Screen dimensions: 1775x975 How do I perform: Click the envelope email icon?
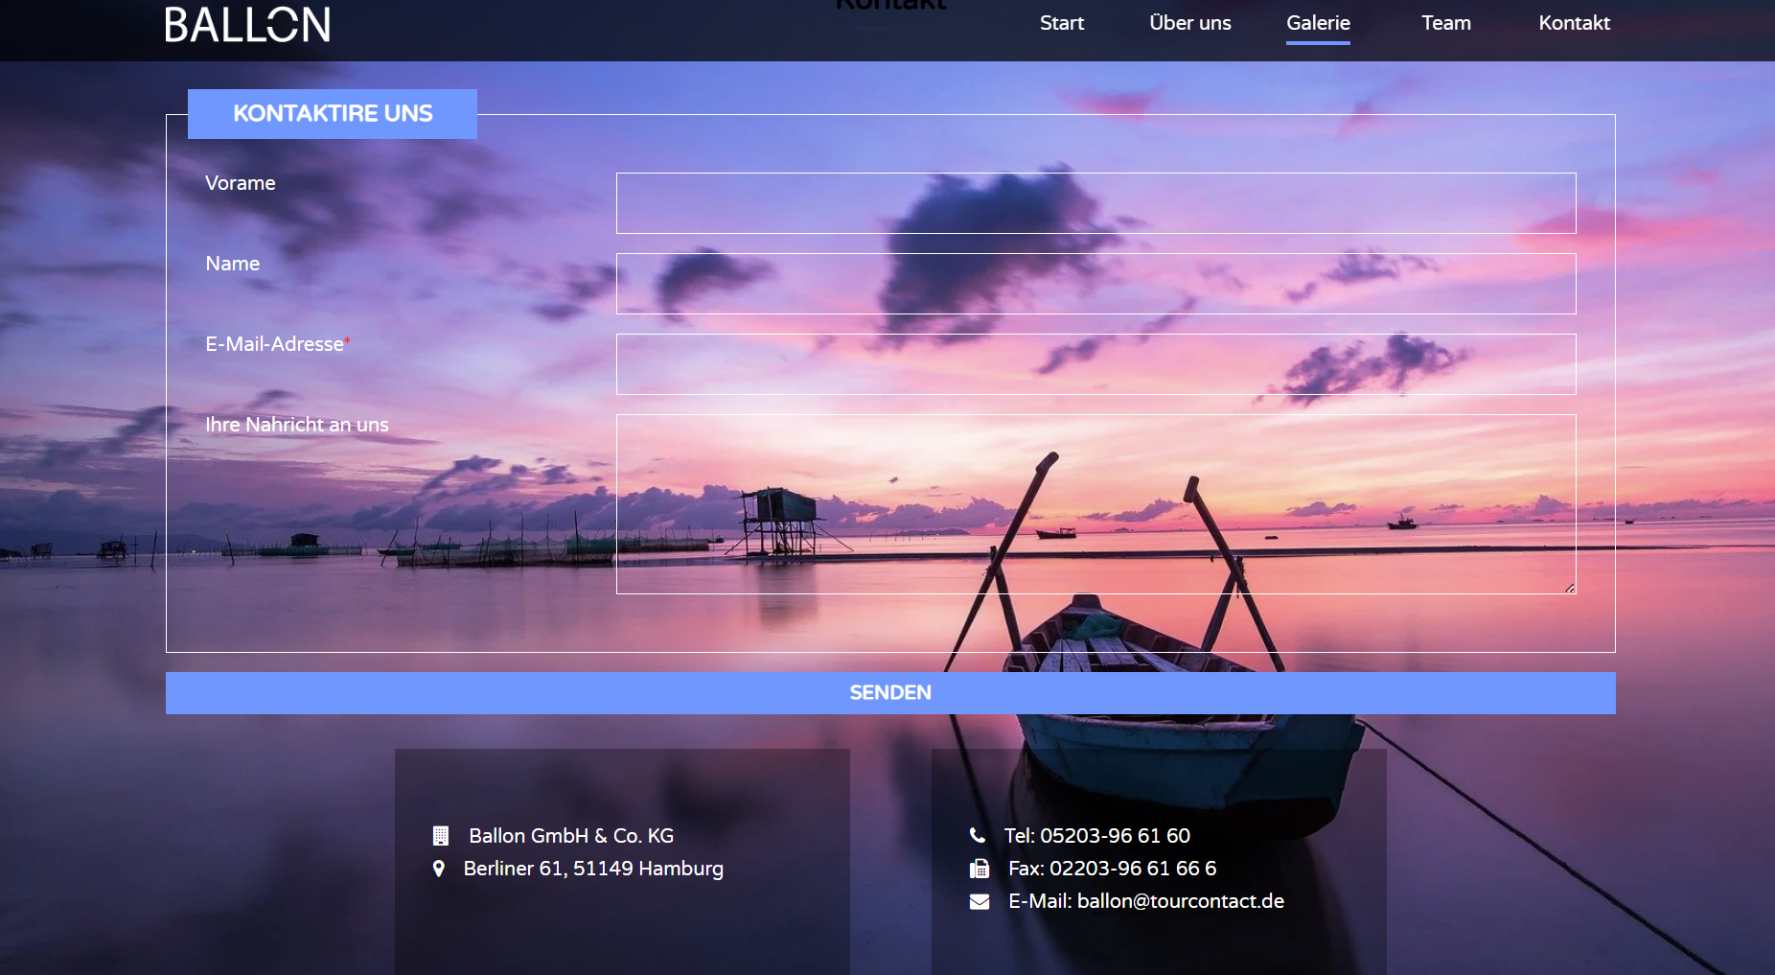point(980,901)
